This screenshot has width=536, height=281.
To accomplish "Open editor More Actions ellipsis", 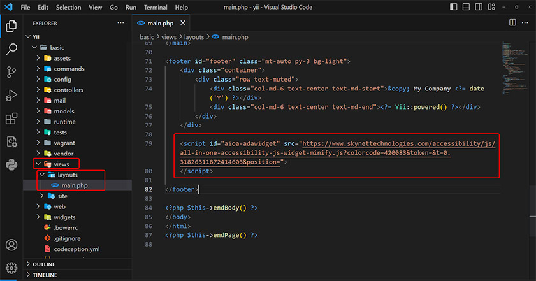I will [525, 22].
